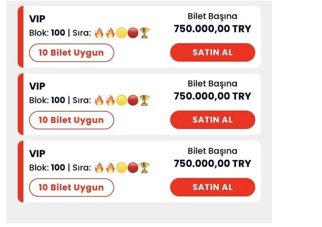The height and width of the screenshot is (227, 322).
Task: Click the trophy emoji in the first listing
Action: pyautogui.click(x=145, y=33)
